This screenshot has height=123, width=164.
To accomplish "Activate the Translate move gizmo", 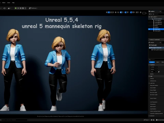I will (109, 12).
